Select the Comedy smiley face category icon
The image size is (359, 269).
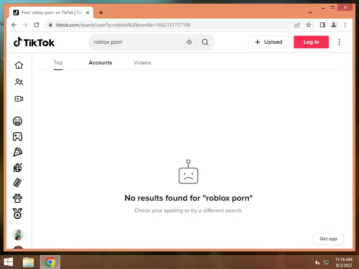18,121
